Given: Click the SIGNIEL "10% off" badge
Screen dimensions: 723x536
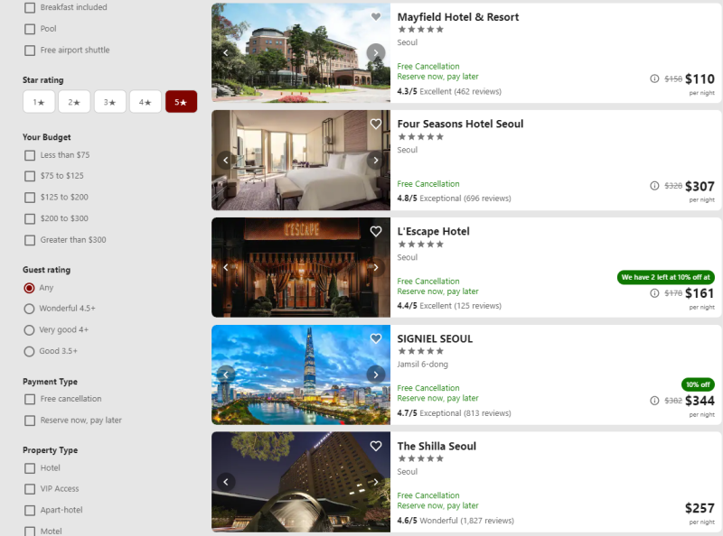Looking at the screenshot, I should point(698,384).
